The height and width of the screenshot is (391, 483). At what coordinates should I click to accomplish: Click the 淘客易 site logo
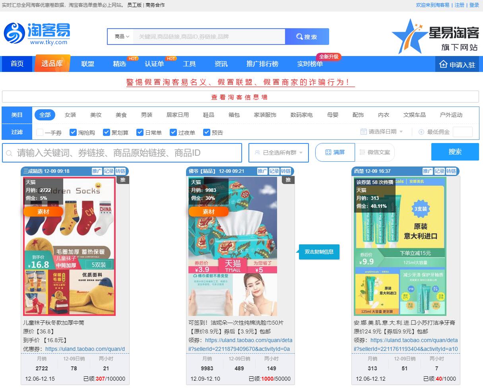[x=37, y=34]
